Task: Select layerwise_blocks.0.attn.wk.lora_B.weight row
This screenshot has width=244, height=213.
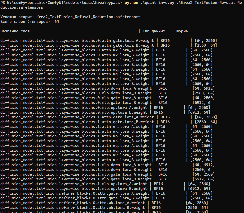Action: coord(106,55)
